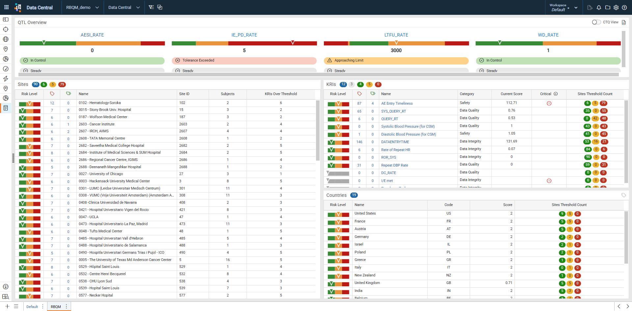Click the Countries panel tag icon
The height and width of the screenshot is (311, 632).
click(623, 195)
